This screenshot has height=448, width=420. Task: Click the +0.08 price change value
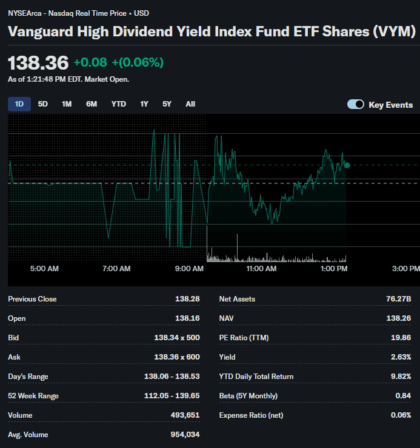point(90,62)
